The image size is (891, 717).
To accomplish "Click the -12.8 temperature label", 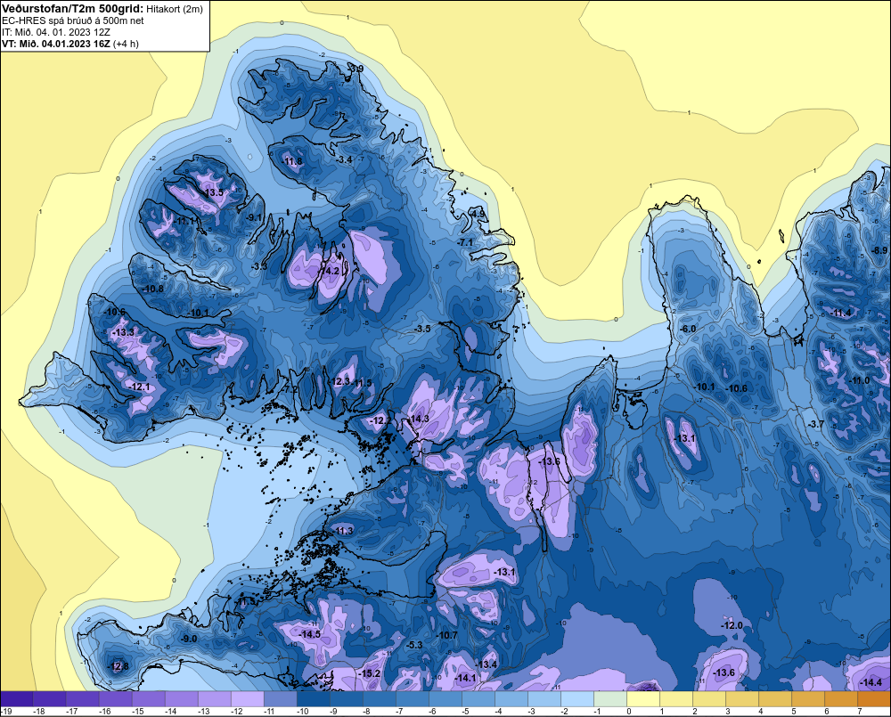I will pyautogui.click(x=119, y=666).
